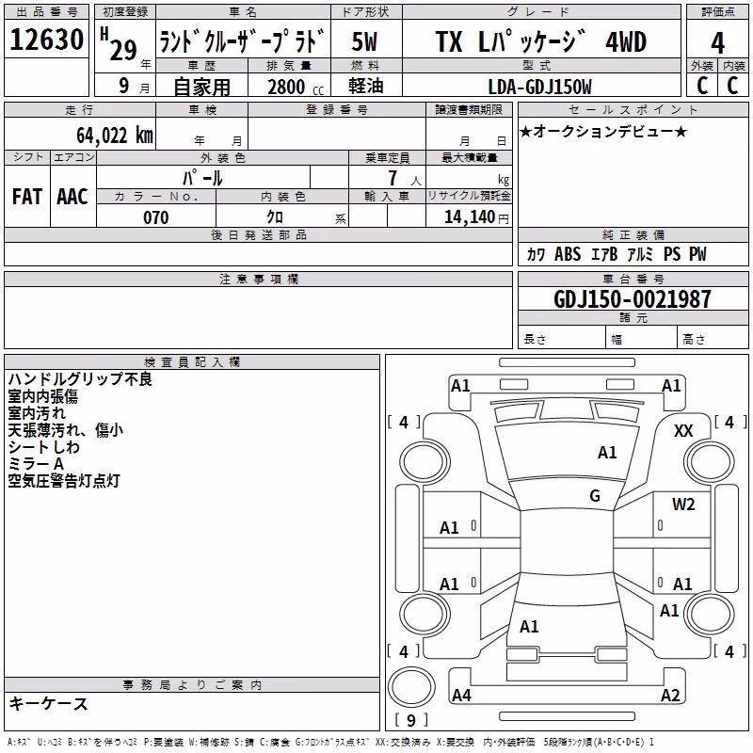Viewport: 753px width, 753px height.
Task: Click the exterior grade C under 外装
Action: [702, 86]
